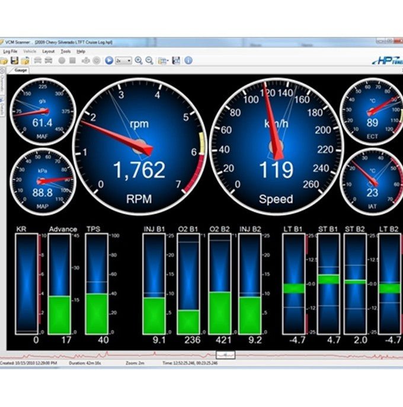Image resolution: width=403 pixels, height=407 pixels.
Task: Click the save log floppy disk icon
Action: [14, 61]
